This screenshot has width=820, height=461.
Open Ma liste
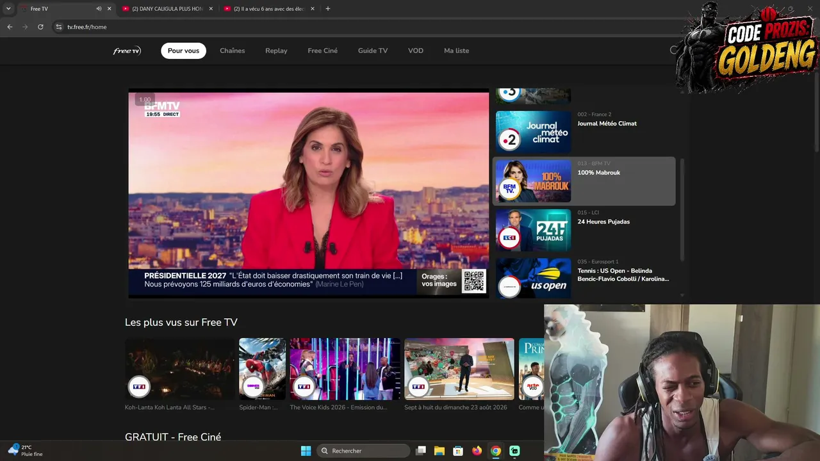tap(456, 51)
